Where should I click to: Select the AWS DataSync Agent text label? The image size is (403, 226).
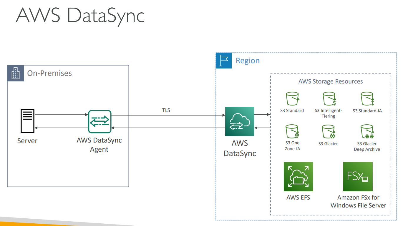tap(99, 145)
